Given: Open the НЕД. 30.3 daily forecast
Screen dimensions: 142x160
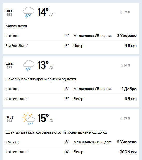Looking at the screenshot, I should pyautogui.click(x=71, y=135).
